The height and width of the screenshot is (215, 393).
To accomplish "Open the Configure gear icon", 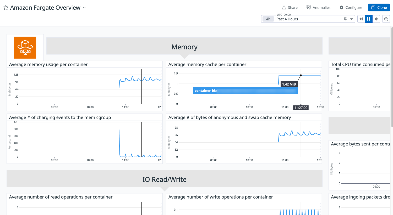I will click(341, 7).
